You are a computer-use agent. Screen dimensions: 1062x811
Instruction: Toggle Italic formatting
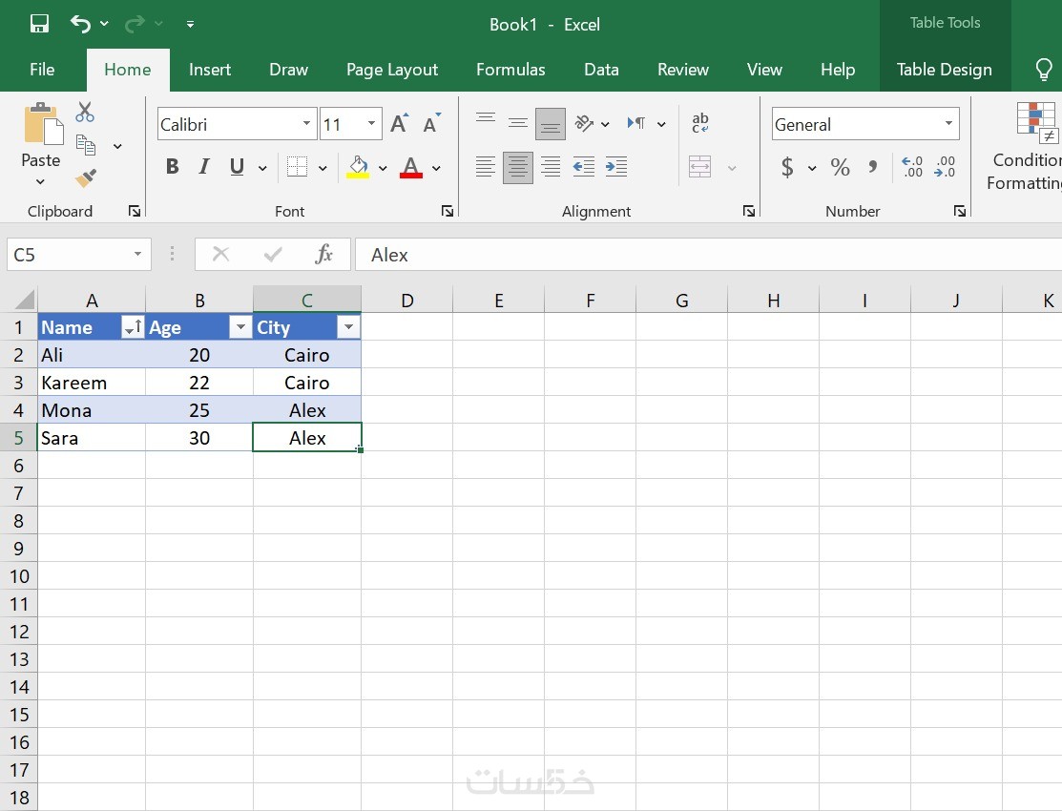click(x=204, y=167)
